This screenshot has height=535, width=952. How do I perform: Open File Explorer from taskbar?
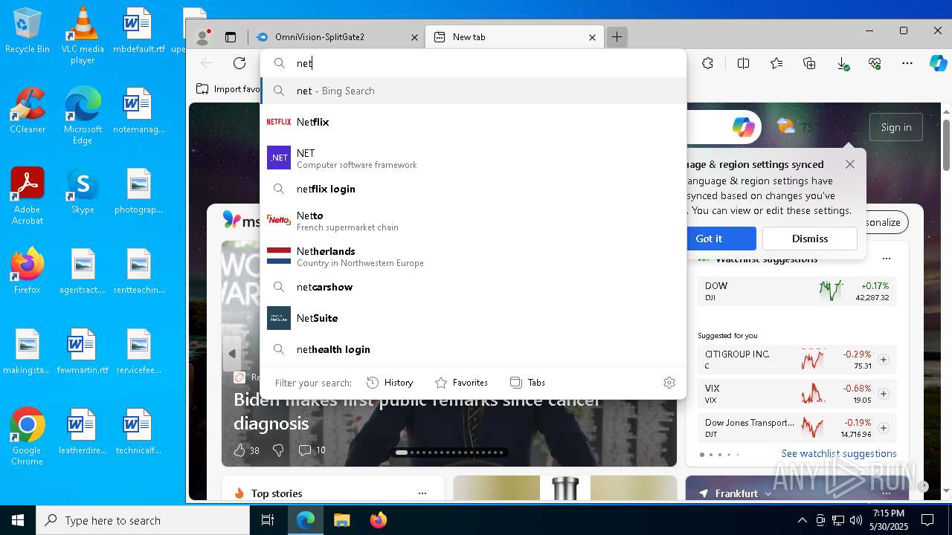click(341, 520)
